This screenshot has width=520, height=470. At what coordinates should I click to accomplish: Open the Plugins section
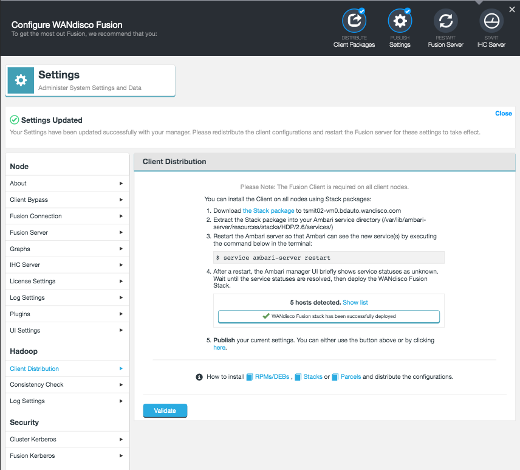(x=67, y=314)
